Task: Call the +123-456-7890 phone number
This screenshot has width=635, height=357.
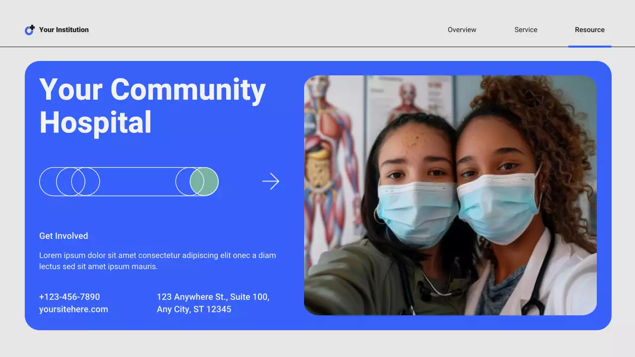Action: pyautogui.click(x=69, y=297)
